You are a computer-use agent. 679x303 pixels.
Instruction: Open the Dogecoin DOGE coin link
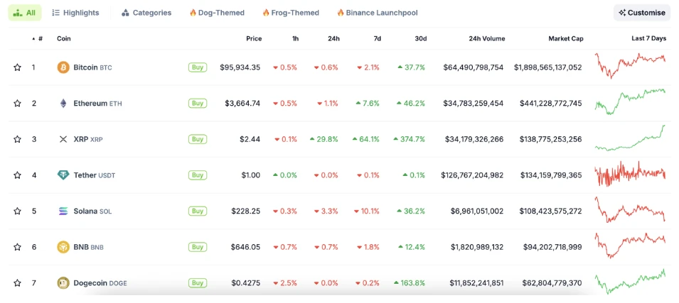click(100, 283)
